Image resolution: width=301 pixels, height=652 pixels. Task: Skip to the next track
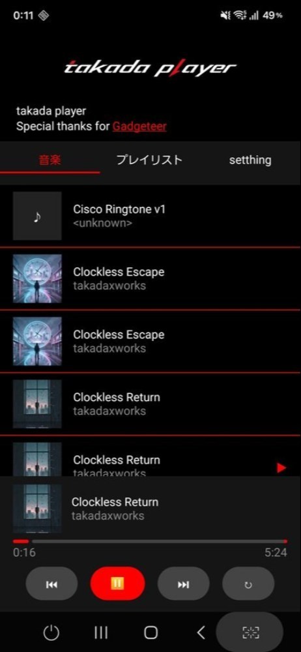point(183,584)
